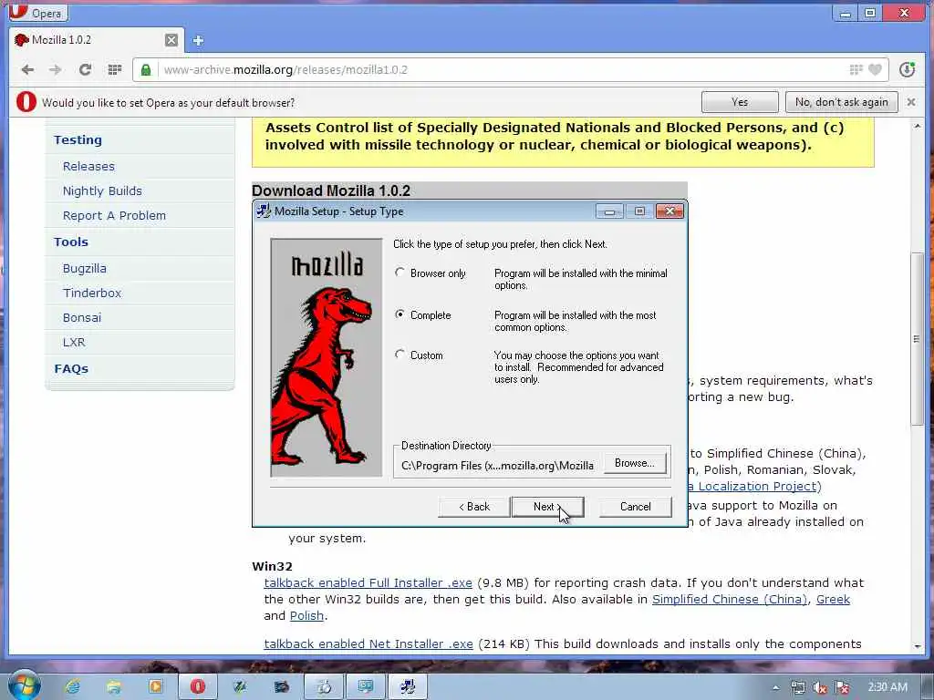Close the Mozilla 1.0.2 tab

[171, 40]
